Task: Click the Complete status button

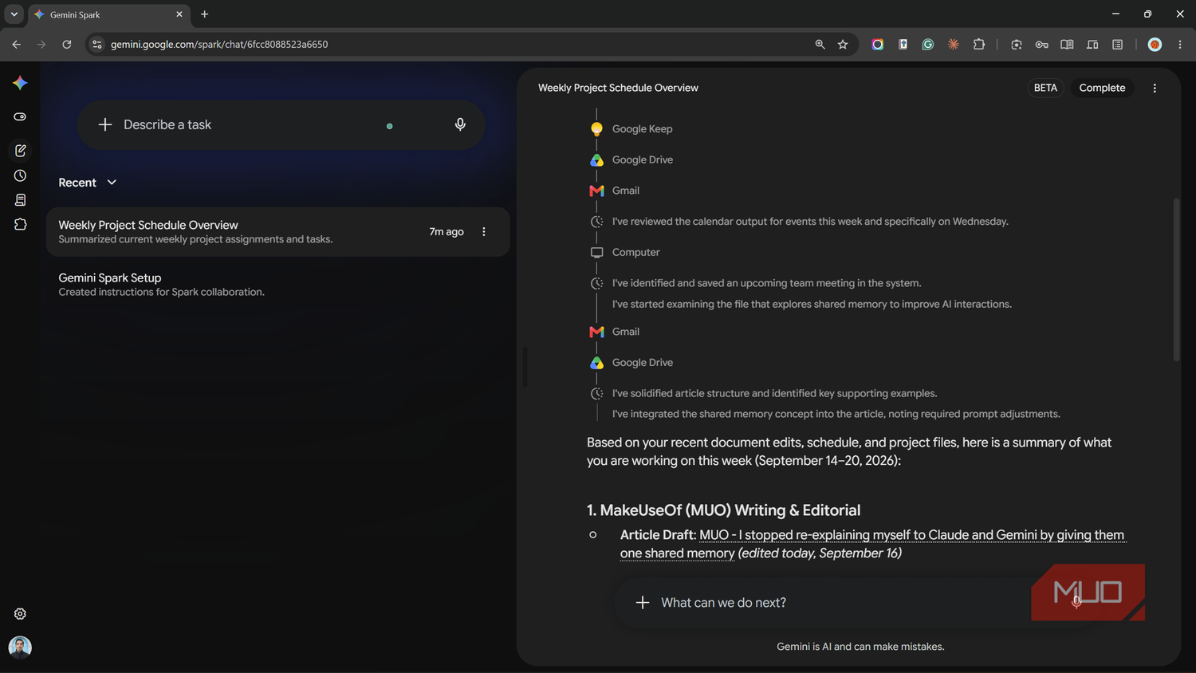Action: point(1102,88)
